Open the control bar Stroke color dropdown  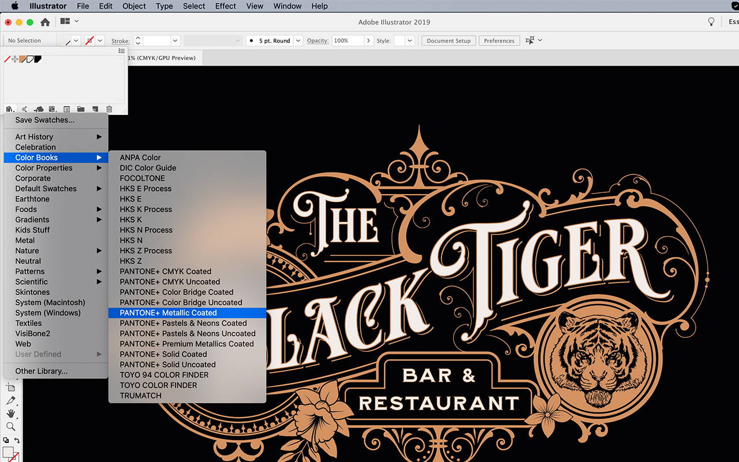[x=100, y=40]
